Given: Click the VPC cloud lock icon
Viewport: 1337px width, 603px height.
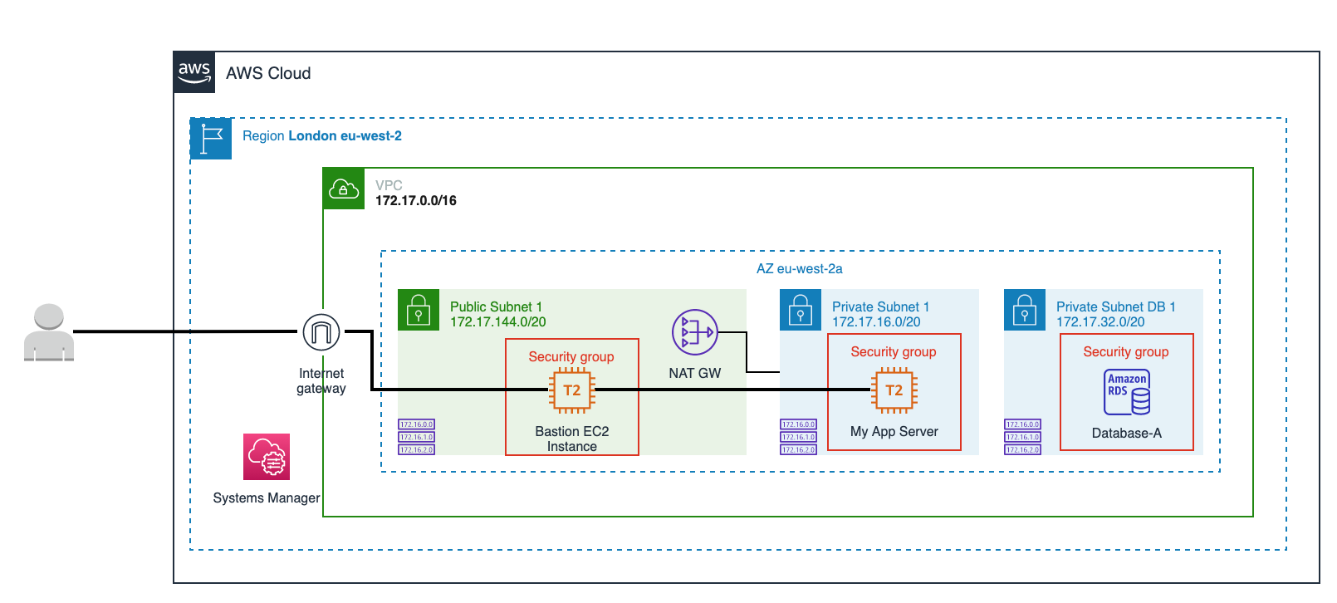Looking at the screenshot, I should (344, 189).
